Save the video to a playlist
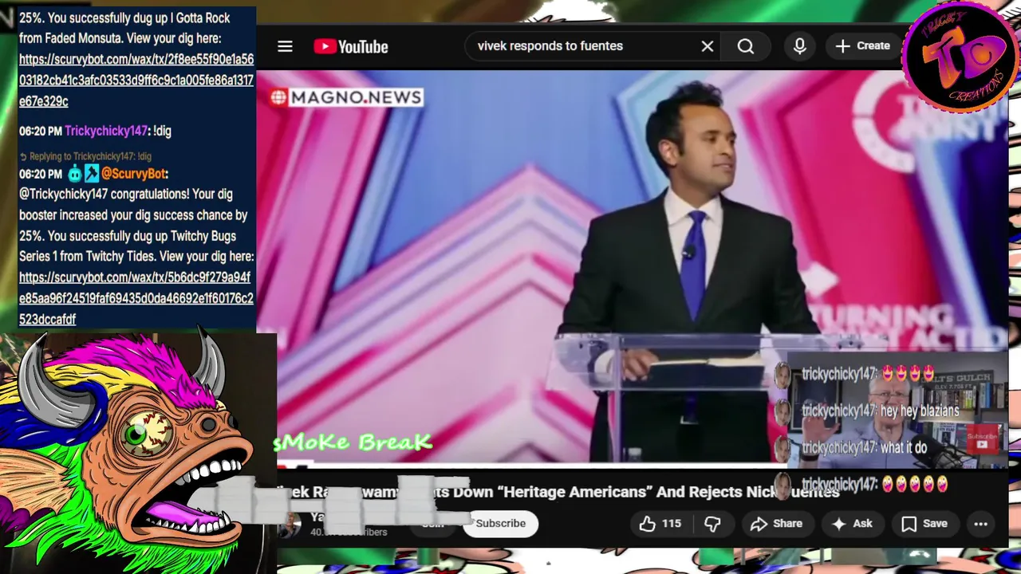 (924, 524)
